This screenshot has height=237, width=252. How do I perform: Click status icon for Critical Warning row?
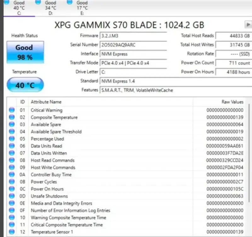pos(12,110)
